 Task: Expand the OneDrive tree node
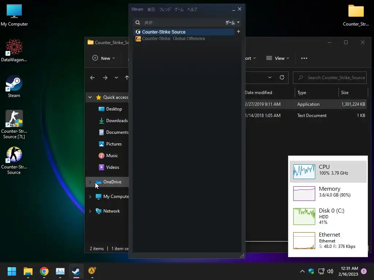coord(90,182)
